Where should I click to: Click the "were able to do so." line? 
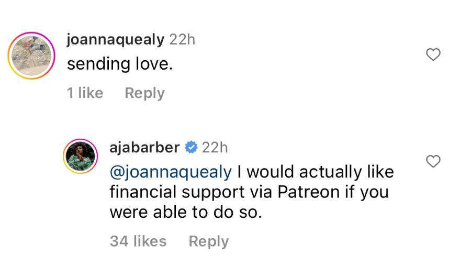[x=186, y=212]
